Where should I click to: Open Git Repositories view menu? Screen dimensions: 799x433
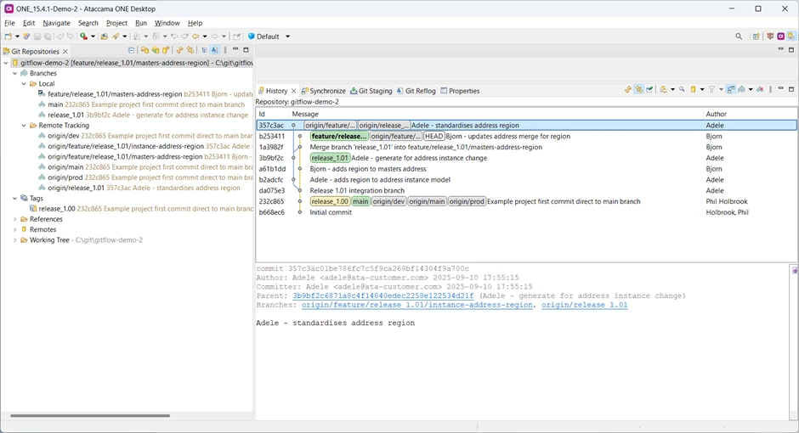(x=225, y=50)
